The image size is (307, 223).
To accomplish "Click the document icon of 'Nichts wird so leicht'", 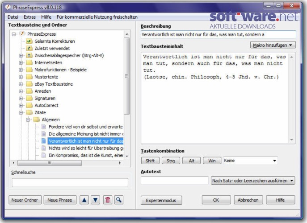I will pyautogui.click(x=44, y=148).
